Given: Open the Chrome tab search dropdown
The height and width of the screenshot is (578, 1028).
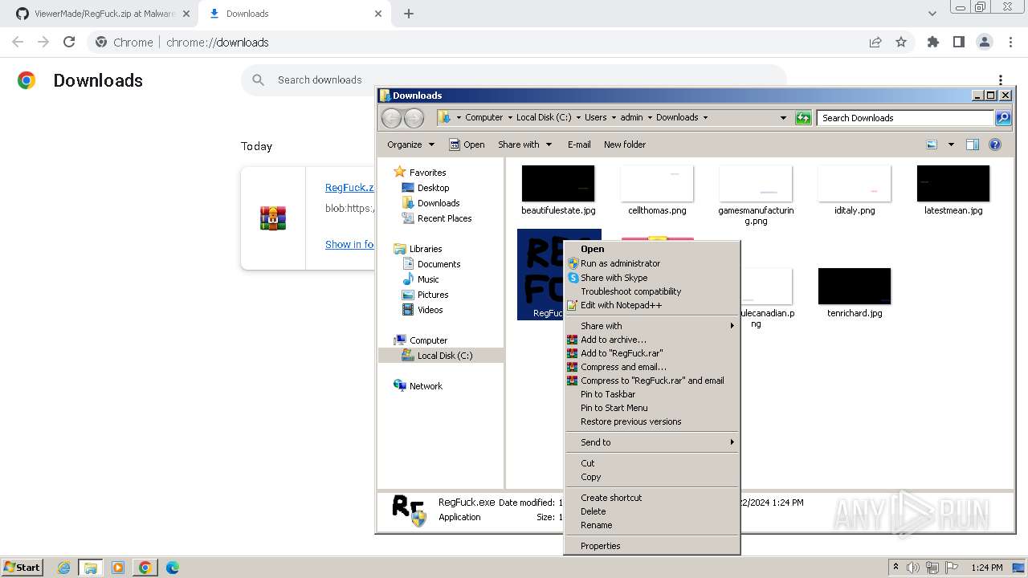Looking at the screenshot, I should pos(932,14).
